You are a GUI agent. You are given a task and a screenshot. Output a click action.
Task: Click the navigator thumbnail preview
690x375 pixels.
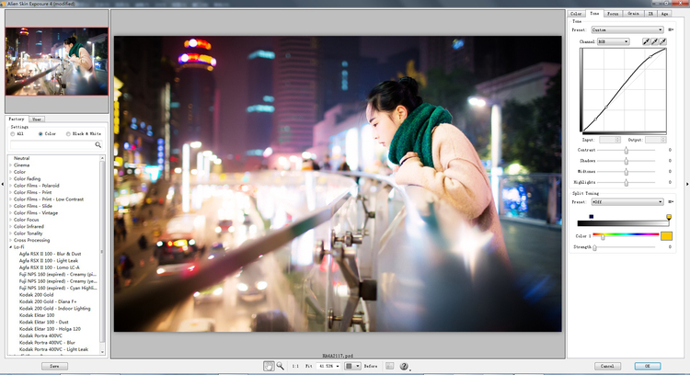tap(56, 62)
